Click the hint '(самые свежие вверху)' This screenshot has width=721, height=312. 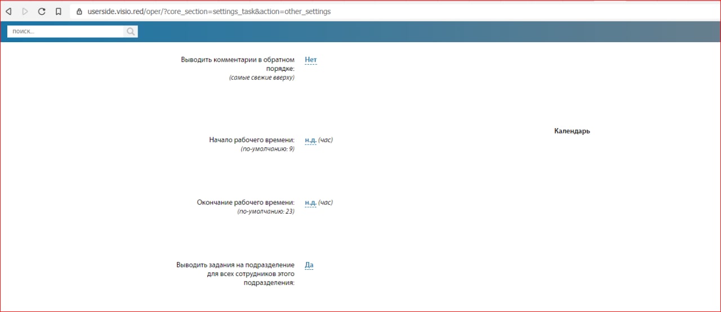pos(262,78)
